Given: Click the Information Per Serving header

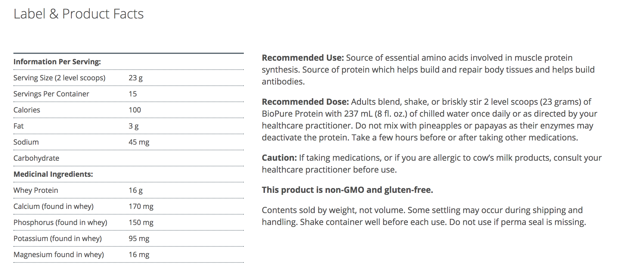Looking at the screenshot, I should click(57, 62).
